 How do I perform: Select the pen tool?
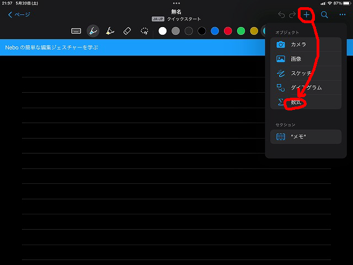point(93,31)
